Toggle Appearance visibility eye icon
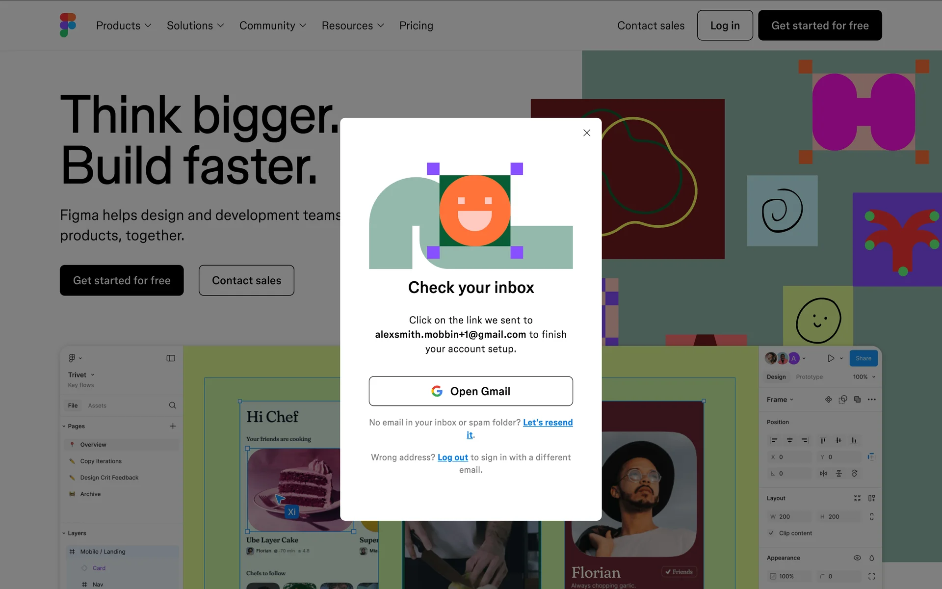 857,558
